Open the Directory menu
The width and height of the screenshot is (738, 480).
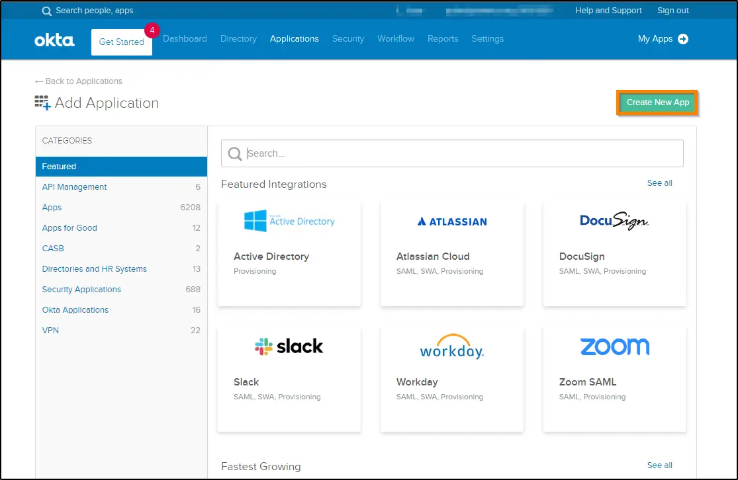click(x=239, y=38)
